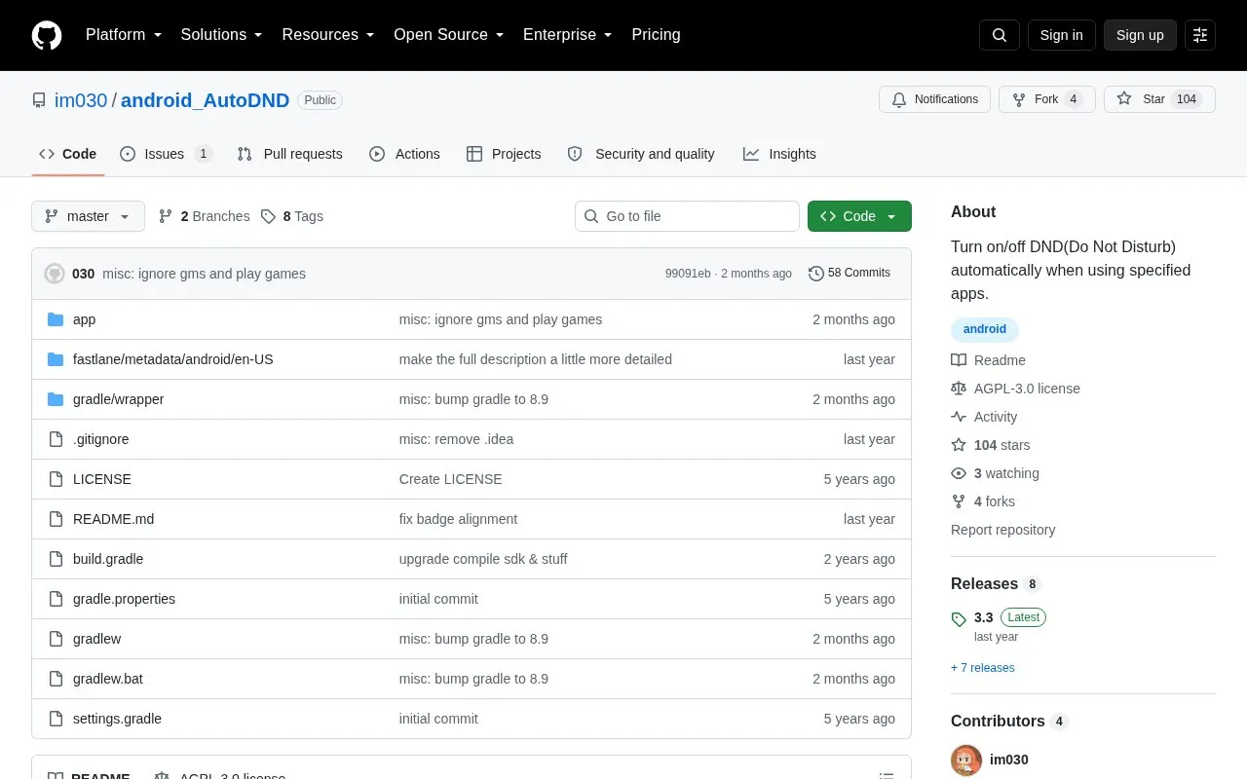Open Notifications sign-in prompt
The image size is (1247, 779).
[x=935, y=99]
